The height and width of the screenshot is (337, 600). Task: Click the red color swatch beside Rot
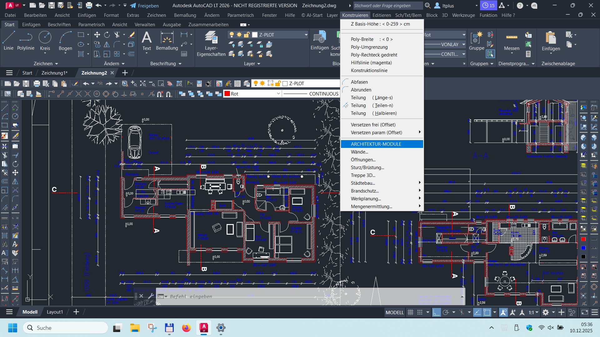pos(227,94)
